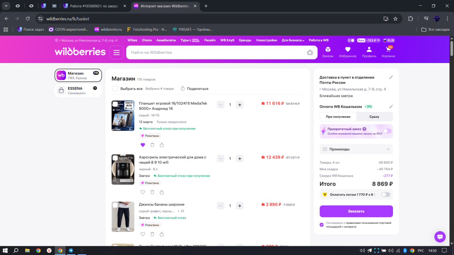Share the Джинсы бананы item
454x255 pixels.
coord(162,234)
